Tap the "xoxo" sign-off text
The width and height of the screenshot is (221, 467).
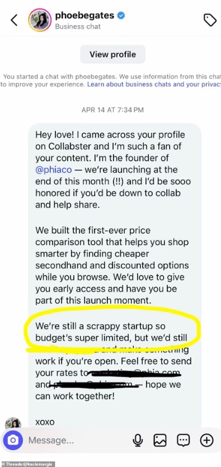[45, 422]
